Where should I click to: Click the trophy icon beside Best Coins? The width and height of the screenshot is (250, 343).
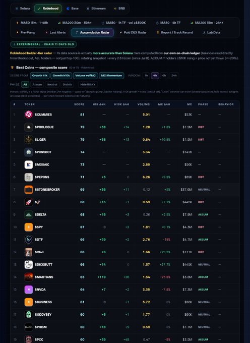(12, 68)
